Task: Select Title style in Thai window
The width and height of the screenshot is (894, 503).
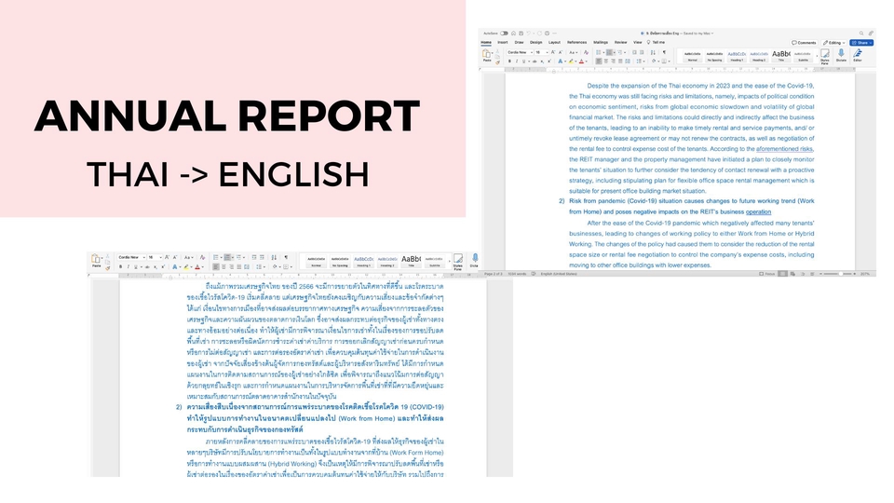Action: tap(412, 261)
